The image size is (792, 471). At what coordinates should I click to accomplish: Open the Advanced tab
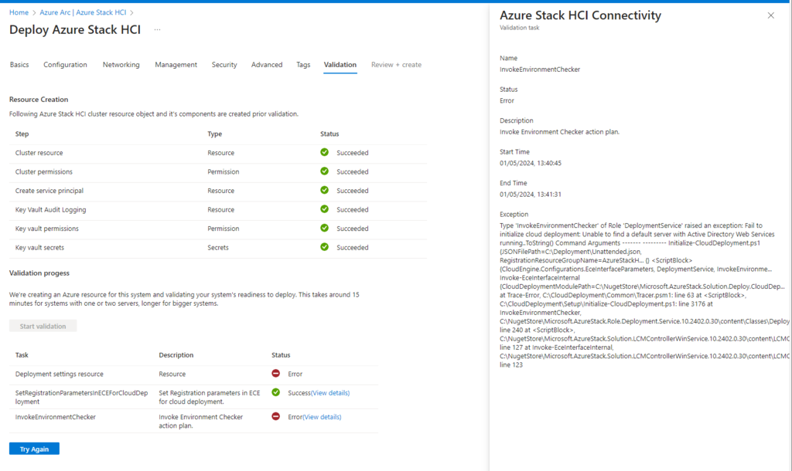267,65
